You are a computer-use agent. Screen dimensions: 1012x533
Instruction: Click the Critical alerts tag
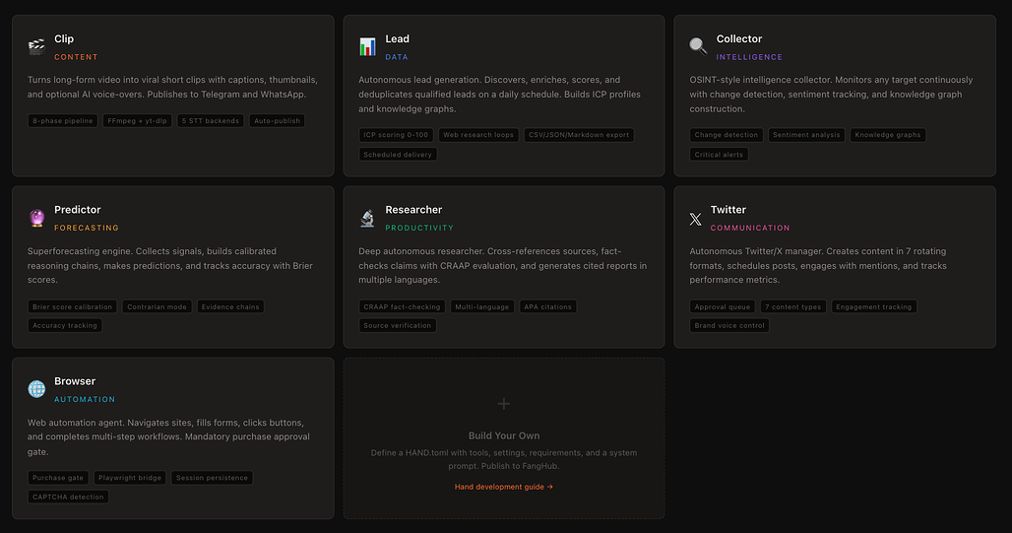coord(720,155)
